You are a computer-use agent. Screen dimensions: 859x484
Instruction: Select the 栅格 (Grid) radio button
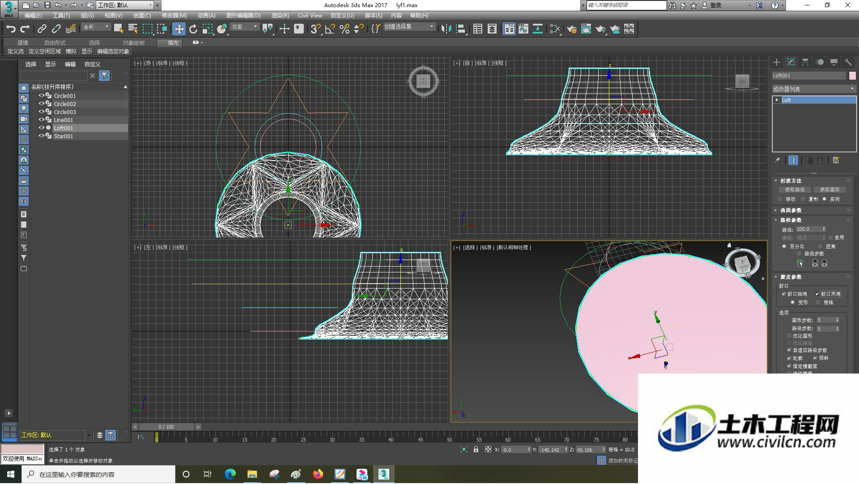[818, 302]
